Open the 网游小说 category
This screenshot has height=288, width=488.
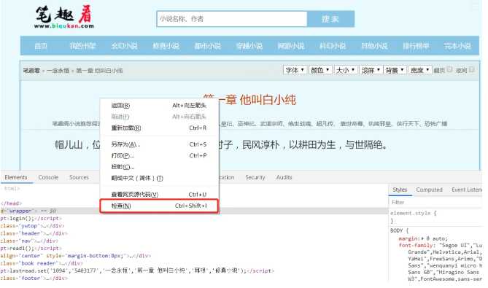click(x=291, y=46)
